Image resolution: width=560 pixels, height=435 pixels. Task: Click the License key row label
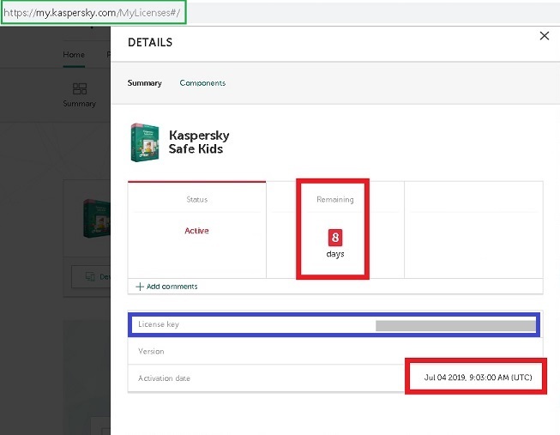click(x=159, y=324)
